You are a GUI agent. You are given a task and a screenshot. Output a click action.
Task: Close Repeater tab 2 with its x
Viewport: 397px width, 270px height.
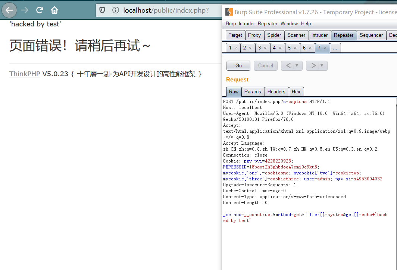(x=250, y=48)
